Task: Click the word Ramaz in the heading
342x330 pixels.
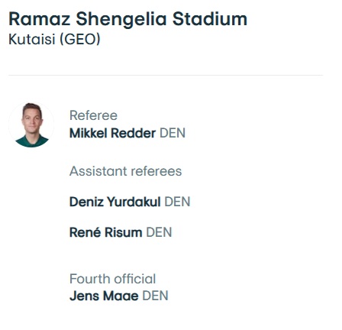Action: pyautogui.click(x=40, y=20)
